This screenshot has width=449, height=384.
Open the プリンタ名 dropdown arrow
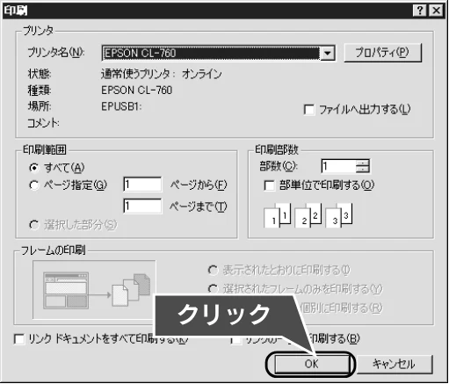coord(328,54)
